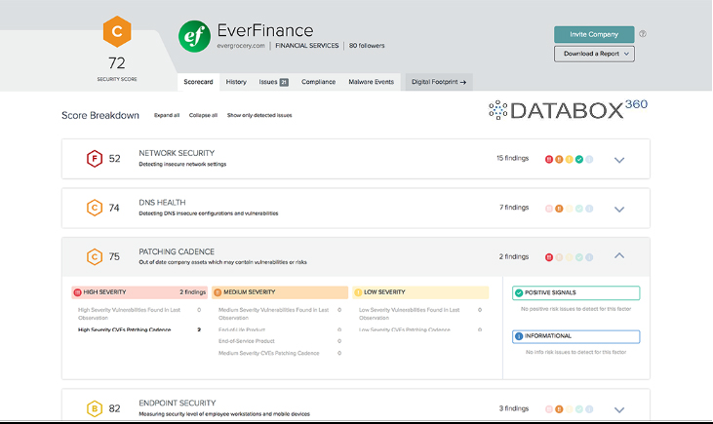713x424 pixels.
Task: Click the Low Severity header bar
Action: click(x=420, y=292)
